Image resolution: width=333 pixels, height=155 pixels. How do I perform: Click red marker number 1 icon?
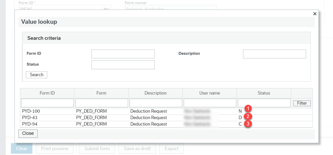[248, 109]
